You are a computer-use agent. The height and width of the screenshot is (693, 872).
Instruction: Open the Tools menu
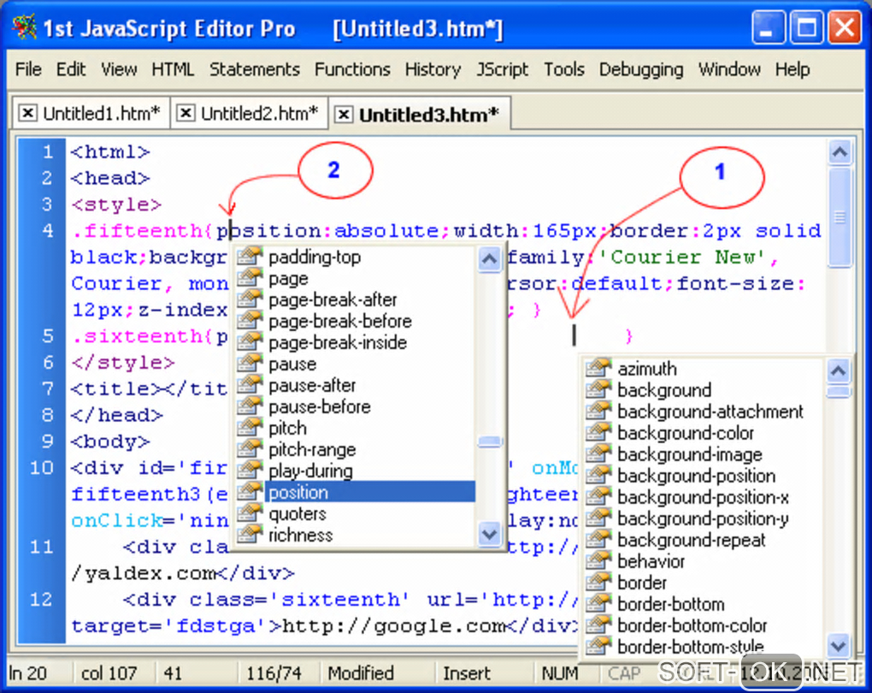[564, 69]
